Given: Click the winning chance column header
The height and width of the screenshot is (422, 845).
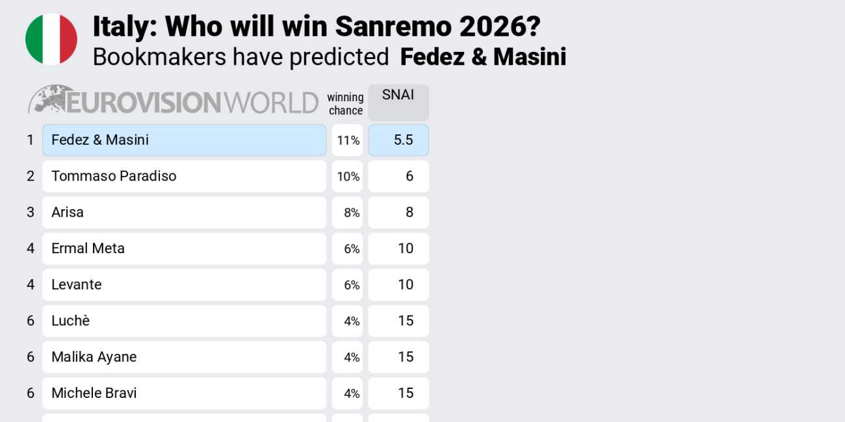Looking at the screenshot, I should point(345,104).
